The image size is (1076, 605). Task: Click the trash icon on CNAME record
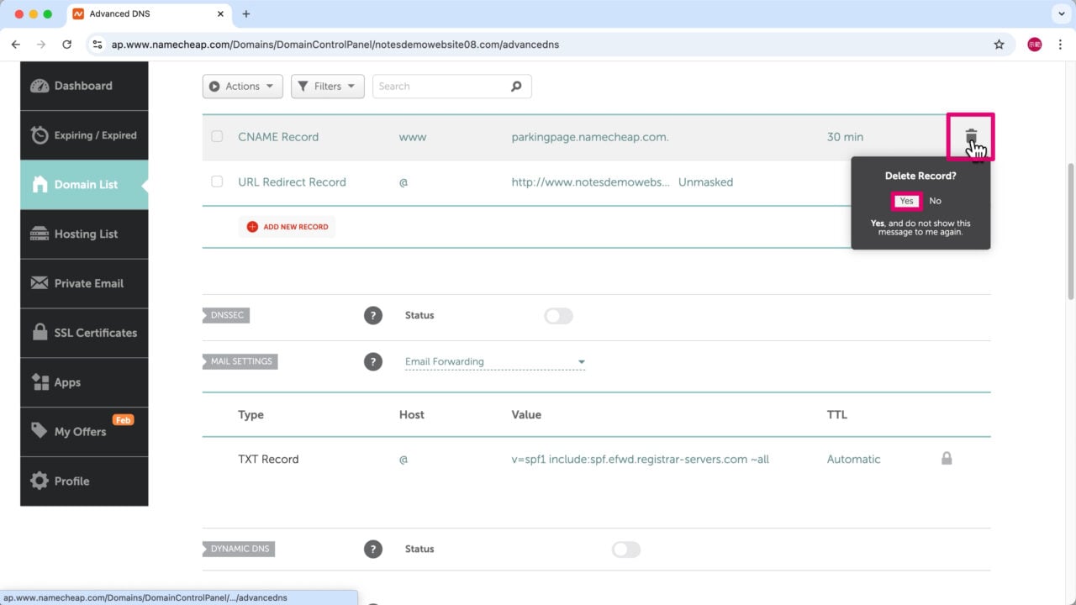(x=971, y=136)
